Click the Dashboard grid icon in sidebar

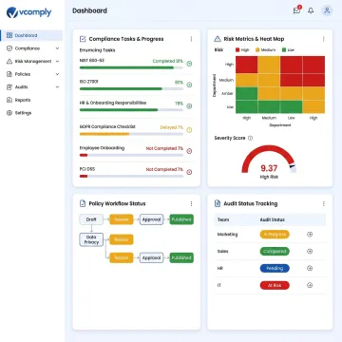(9, 35)
